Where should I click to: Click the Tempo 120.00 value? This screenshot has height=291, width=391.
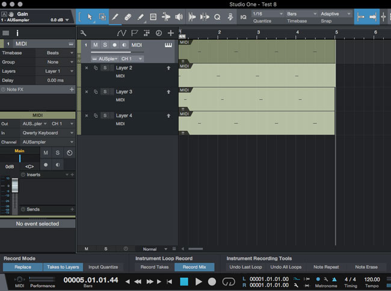[372, 280]
